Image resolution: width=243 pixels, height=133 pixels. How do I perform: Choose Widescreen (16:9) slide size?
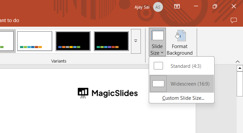pyautogui.click(x=190, y=84)
